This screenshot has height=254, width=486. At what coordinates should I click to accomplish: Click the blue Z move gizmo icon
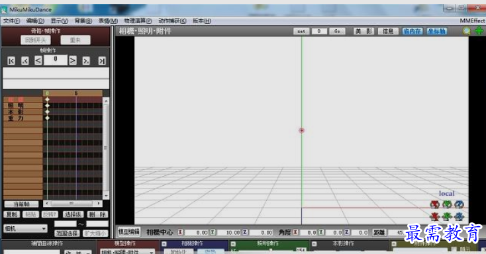[x=459, y=216]
